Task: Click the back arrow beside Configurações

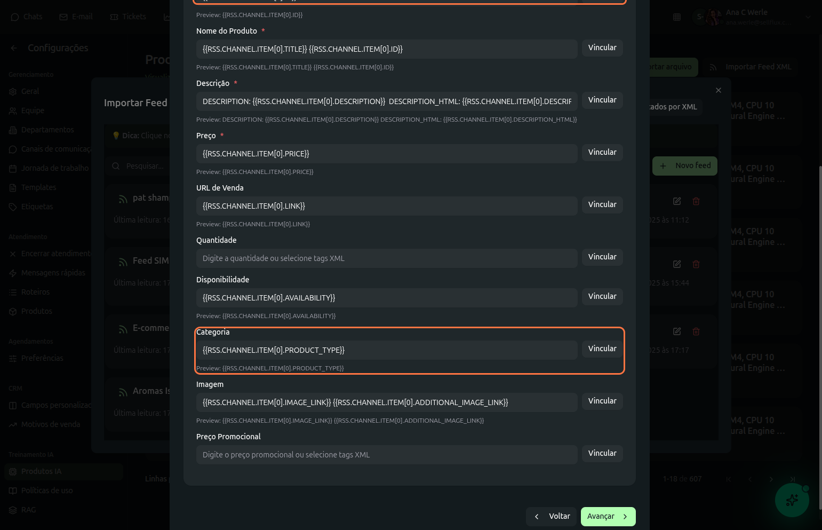Action: point(14,48)
